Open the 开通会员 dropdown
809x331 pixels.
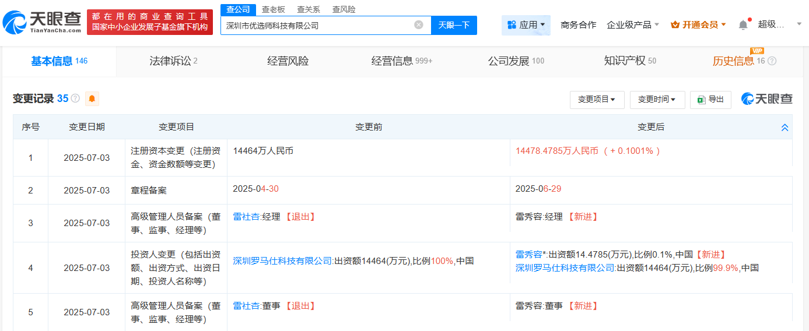point(699,24)
